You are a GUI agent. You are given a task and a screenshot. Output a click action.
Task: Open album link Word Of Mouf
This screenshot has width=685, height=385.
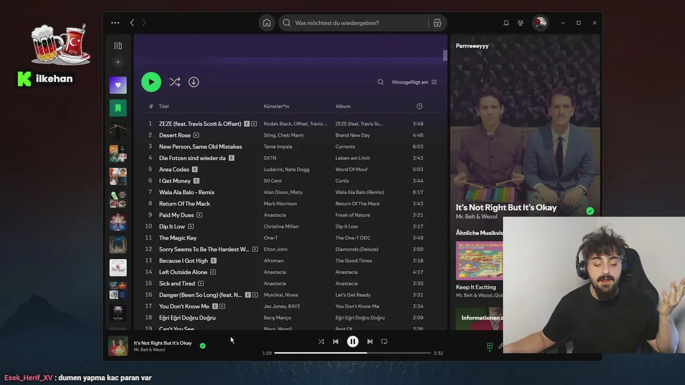pos(353,170)
